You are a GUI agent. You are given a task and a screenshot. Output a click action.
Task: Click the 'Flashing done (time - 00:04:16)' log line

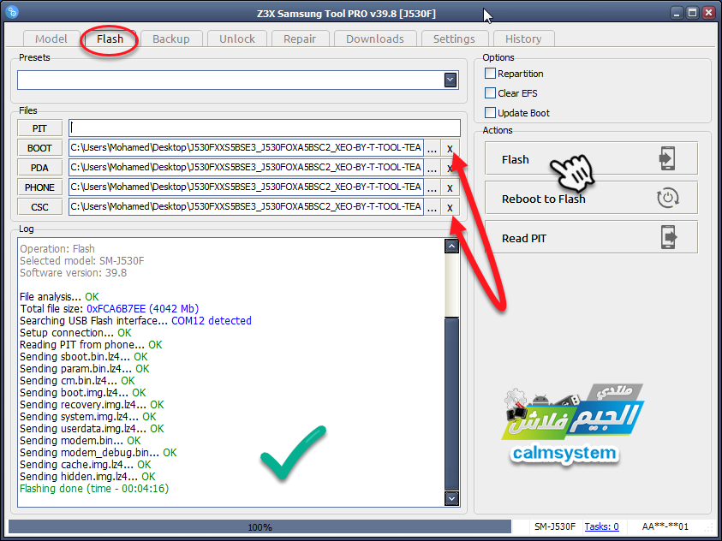pos(94,489)
